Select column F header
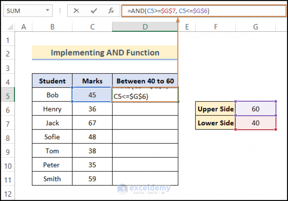 click(216, 27)
